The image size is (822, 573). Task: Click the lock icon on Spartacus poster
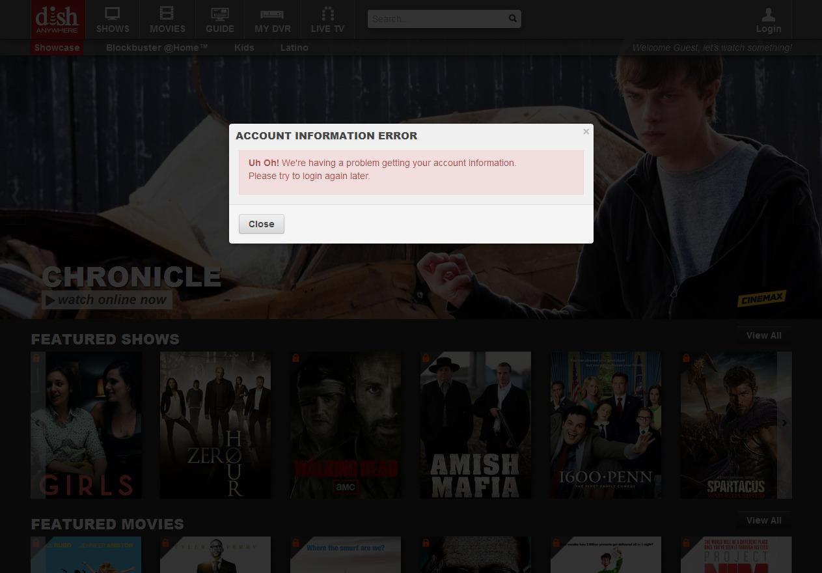coord(686,358)
